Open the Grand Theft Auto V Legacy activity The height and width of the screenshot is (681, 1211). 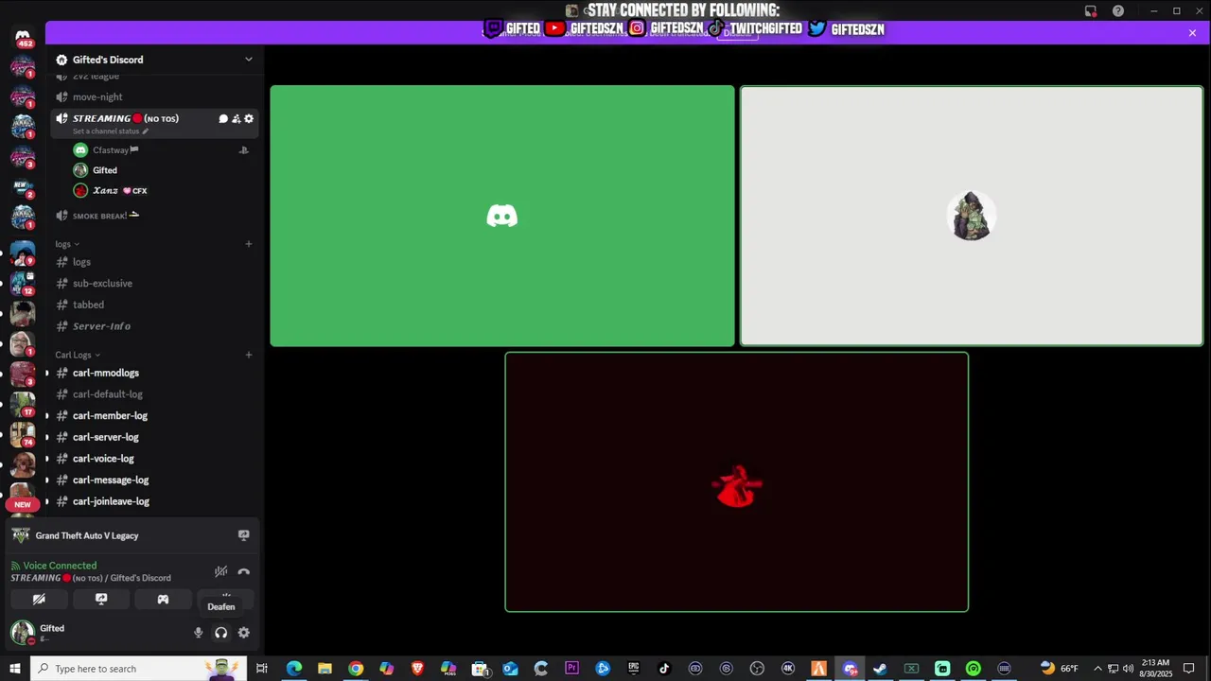87,535
